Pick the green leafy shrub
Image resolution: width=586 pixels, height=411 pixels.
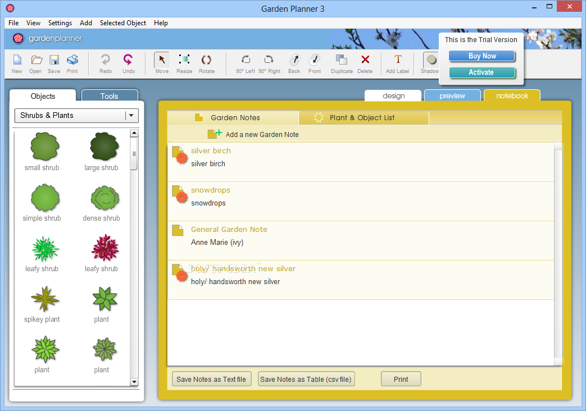pyautogui.click(x=45, y=249)
